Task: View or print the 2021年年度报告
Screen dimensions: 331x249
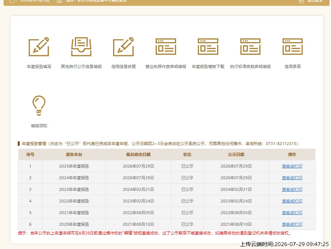Action: (292, 213)
